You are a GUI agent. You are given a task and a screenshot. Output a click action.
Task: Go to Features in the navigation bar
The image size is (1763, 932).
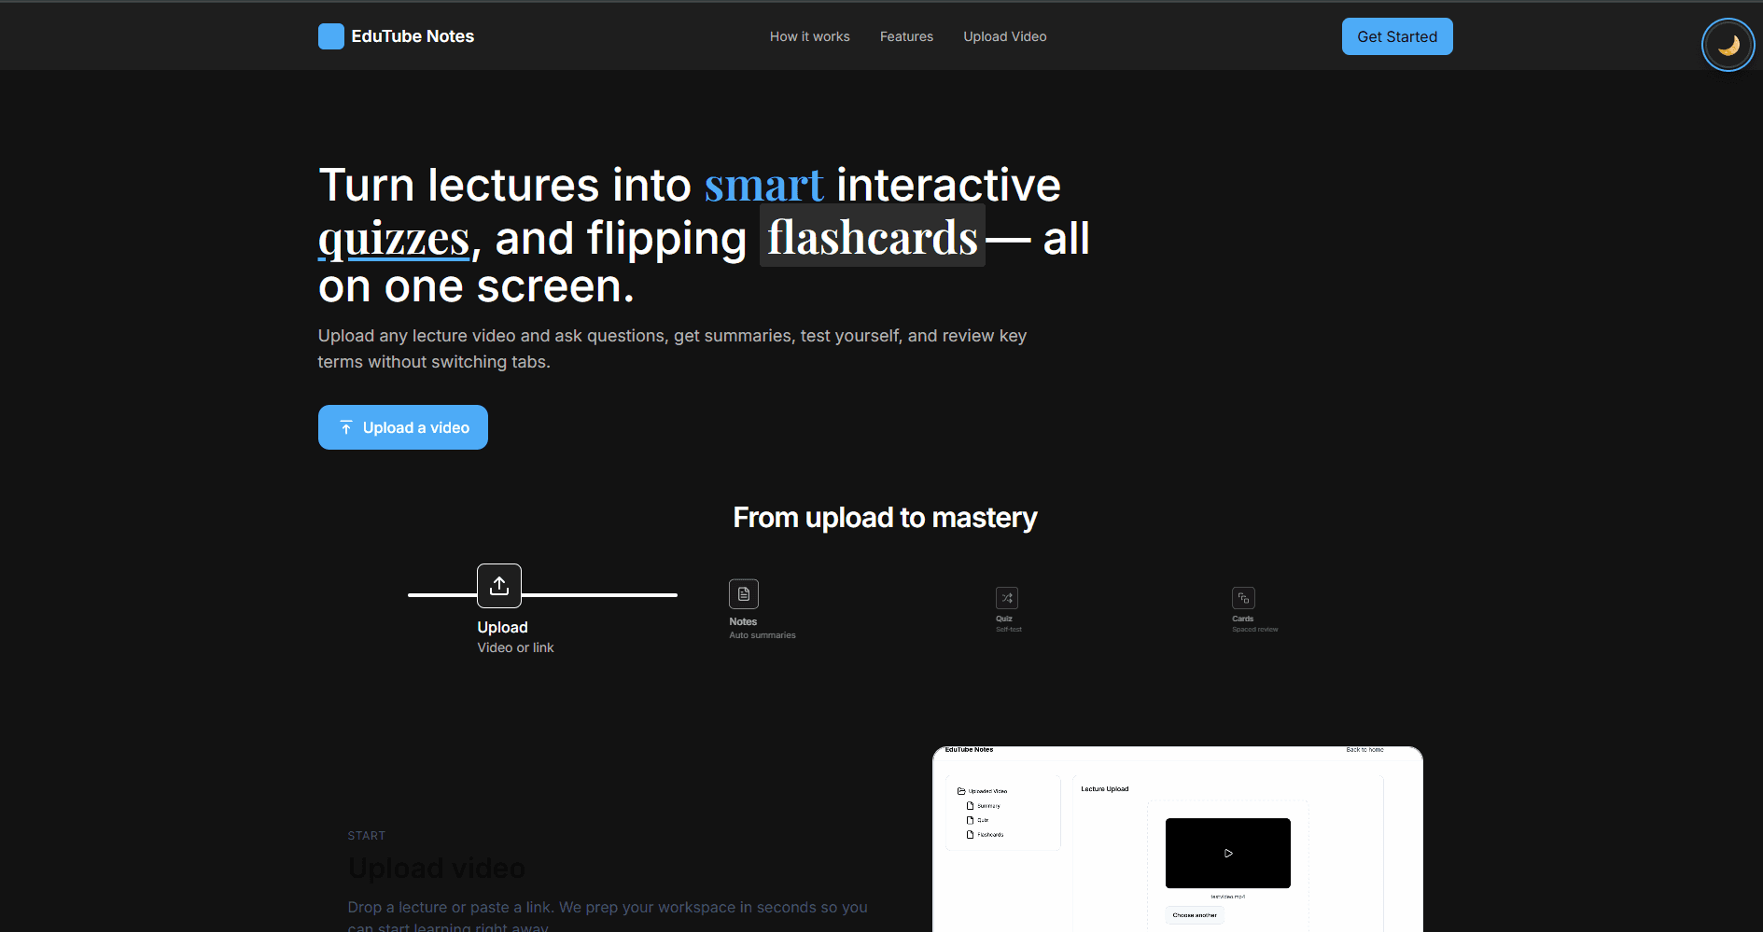[x=906, y=36]
